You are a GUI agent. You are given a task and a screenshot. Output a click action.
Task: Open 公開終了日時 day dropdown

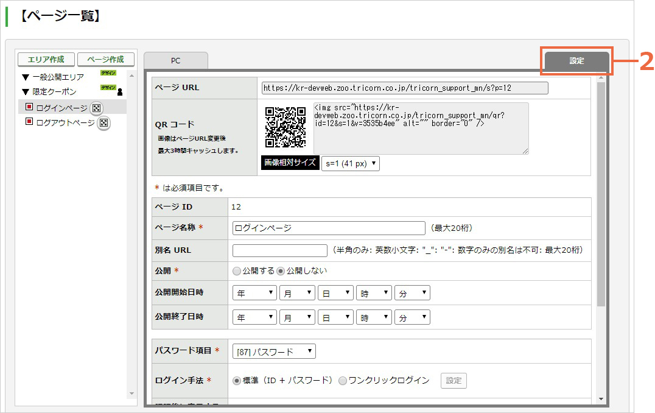335,317
